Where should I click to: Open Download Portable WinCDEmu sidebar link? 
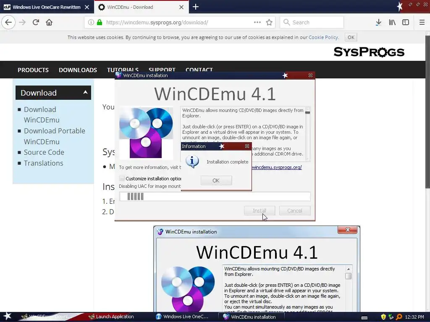click(x=54, y=136)
